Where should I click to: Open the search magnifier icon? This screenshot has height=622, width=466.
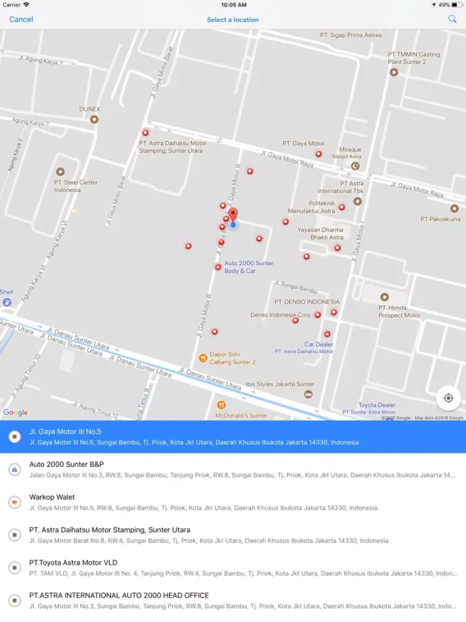point(452,19)
